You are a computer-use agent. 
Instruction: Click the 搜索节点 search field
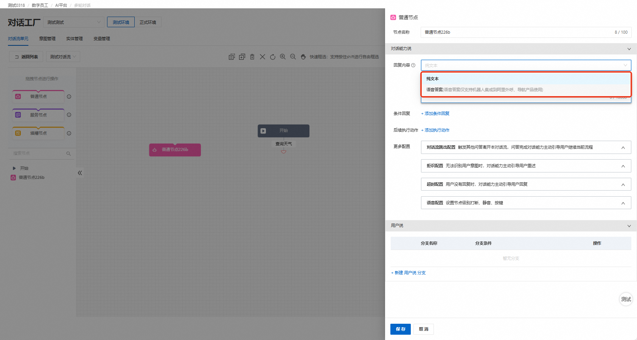(42, 154)
